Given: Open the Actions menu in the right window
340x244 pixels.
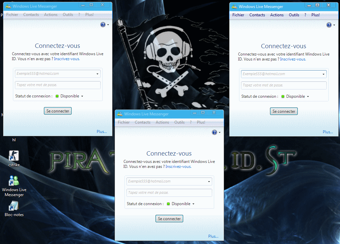Looking at the screenshot, I should pos(277,15).
